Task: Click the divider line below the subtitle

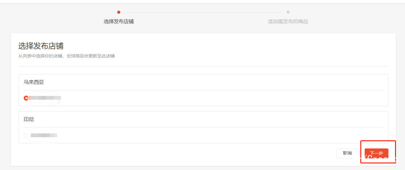Action: tap(203, 66)
